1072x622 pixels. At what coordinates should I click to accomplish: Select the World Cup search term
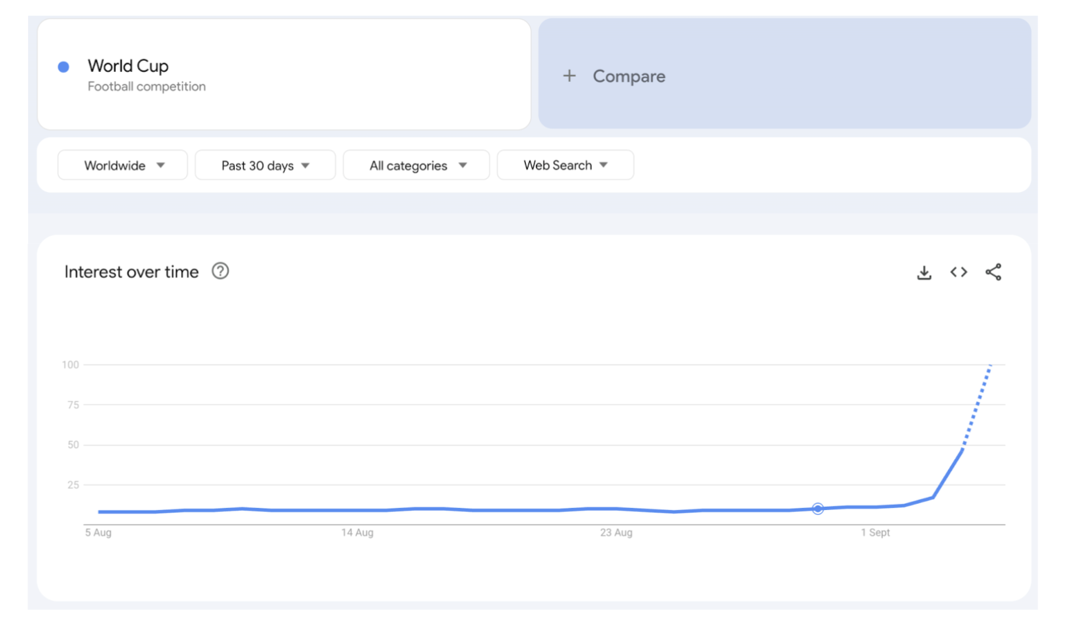pyautogui.click(x=128, y=66)
